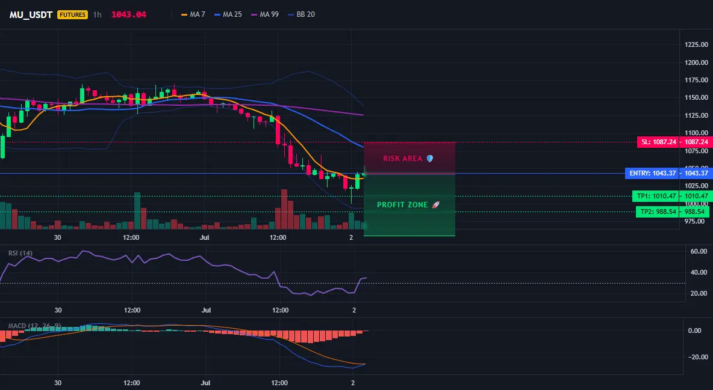Click the yellow FUTURES badge
The width and height of the screenshot is (713, 390).
[72, 14]
